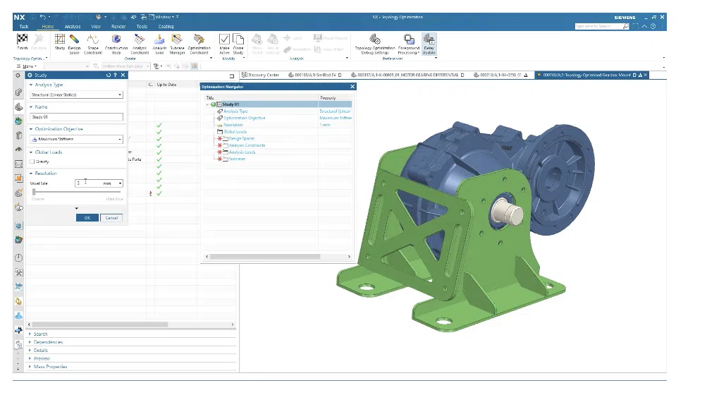Click the search text box
The width and height of the screenshot is (719, 395).
[x=598, y=26]
